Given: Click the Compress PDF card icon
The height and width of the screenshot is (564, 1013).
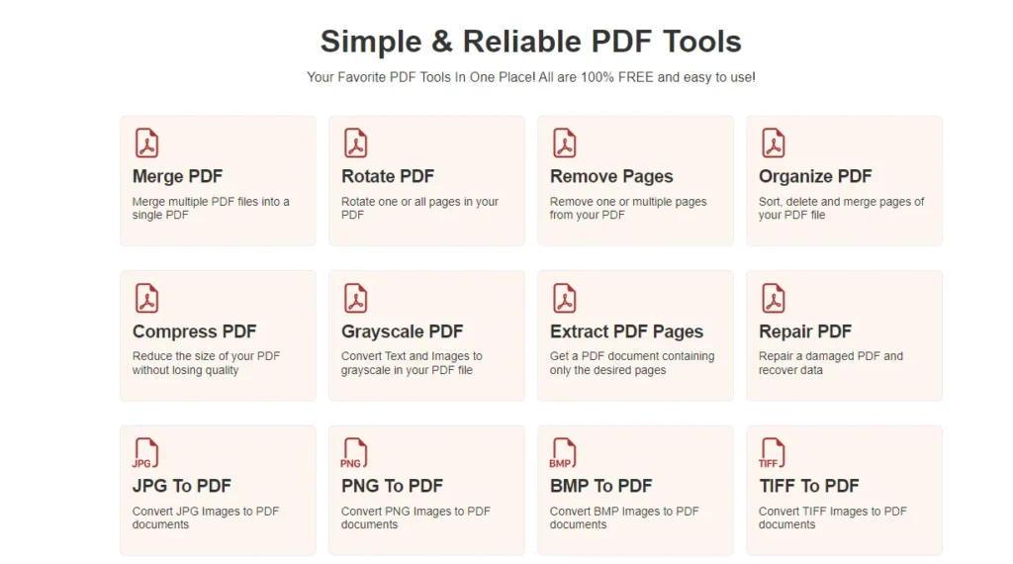Looking at the screenshot, I should pyautogui.click(x=146, y=298).
